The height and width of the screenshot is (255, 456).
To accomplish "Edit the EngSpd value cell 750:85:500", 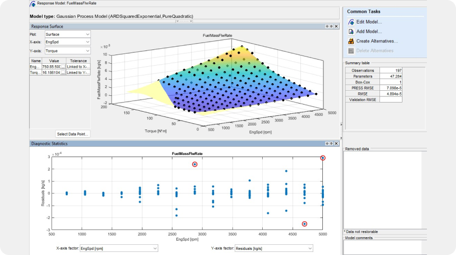I will point(50,66).
